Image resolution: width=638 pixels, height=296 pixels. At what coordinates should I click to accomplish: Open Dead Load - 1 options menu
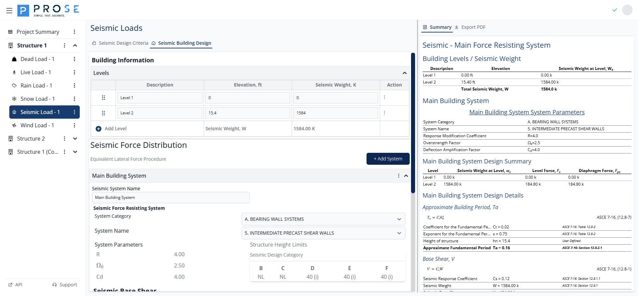pyautogui.click(x=74, y=59)
